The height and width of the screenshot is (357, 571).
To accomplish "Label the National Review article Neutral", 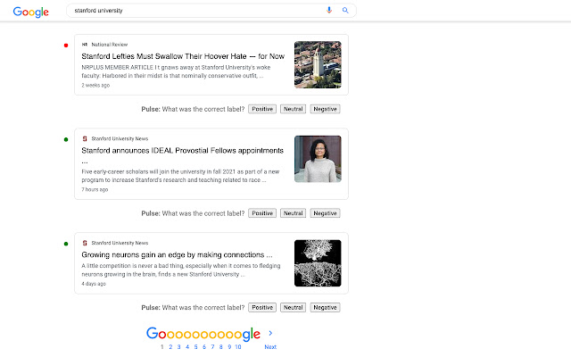I will [294, 109].
